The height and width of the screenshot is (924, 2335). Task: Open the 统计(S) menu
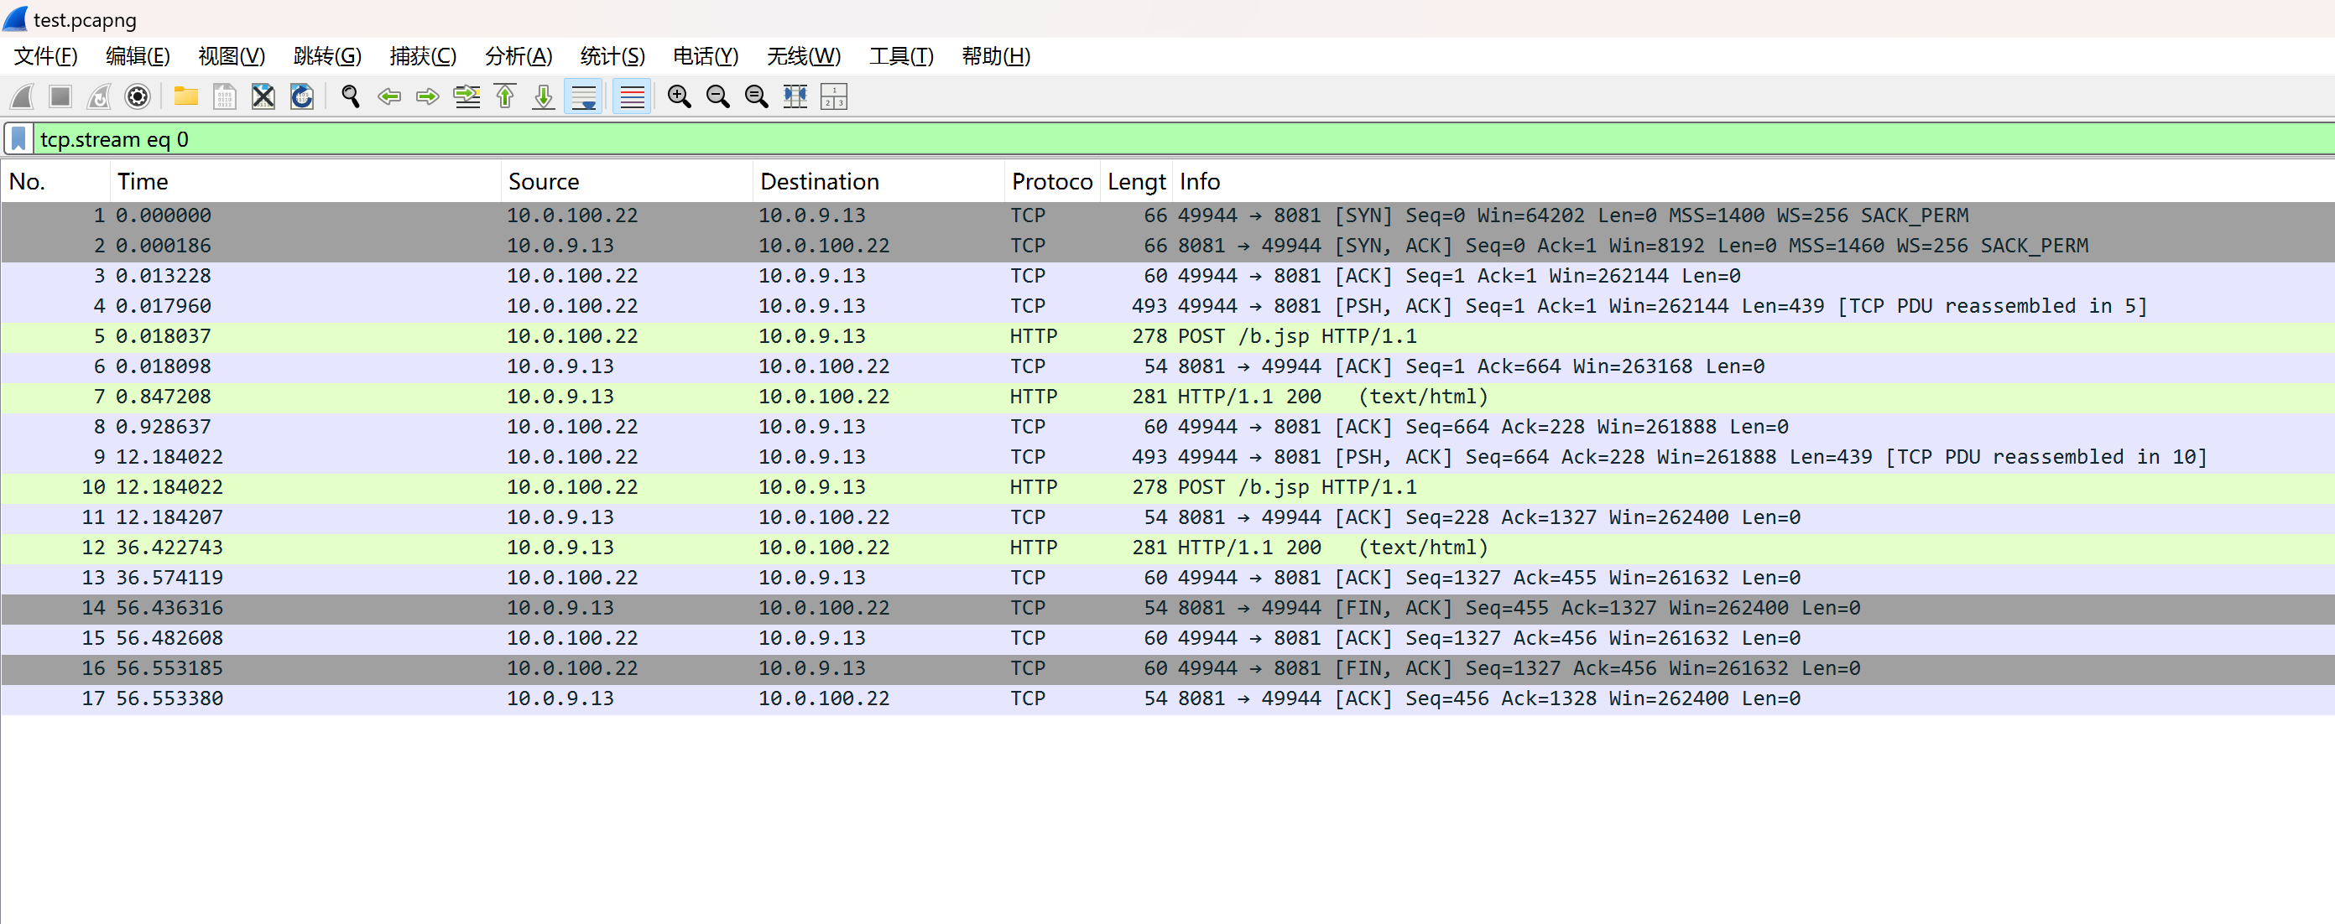pyautogui.click(x=612, y=56)
